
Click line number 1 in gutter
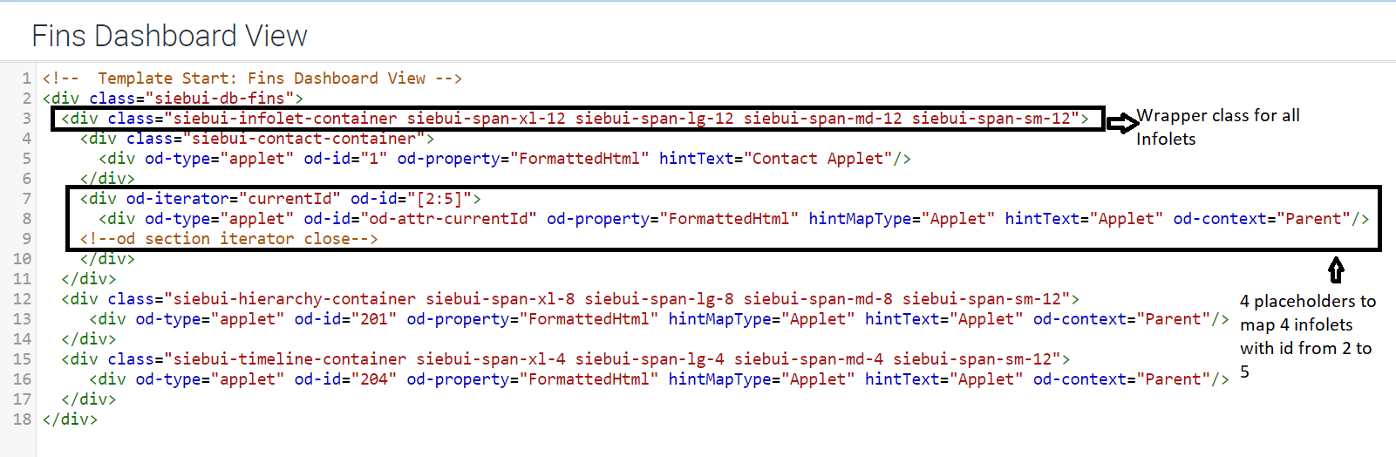[27, 78]
